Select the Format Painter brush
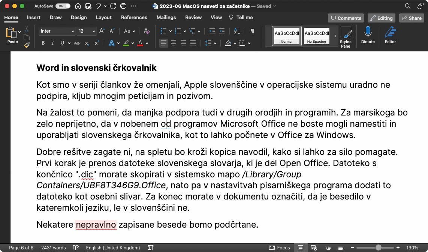This screenshot has height=252, width=428. coord(27,45)
